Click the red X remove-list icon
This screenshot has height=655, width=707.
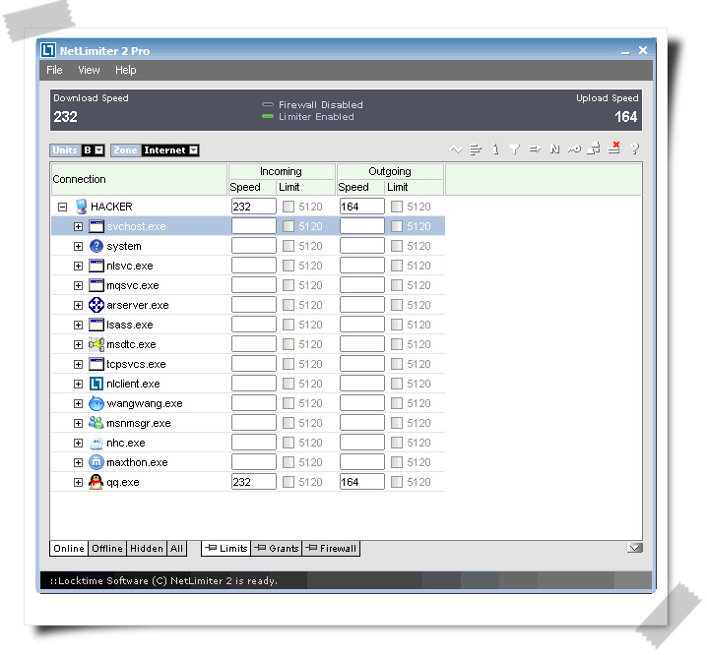(x=614, y=148)
